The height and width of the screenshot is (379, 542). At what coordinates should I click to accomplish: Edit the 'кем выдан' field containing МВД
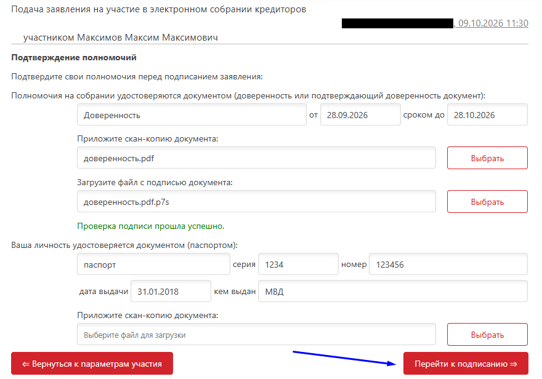tap(393, 292)
